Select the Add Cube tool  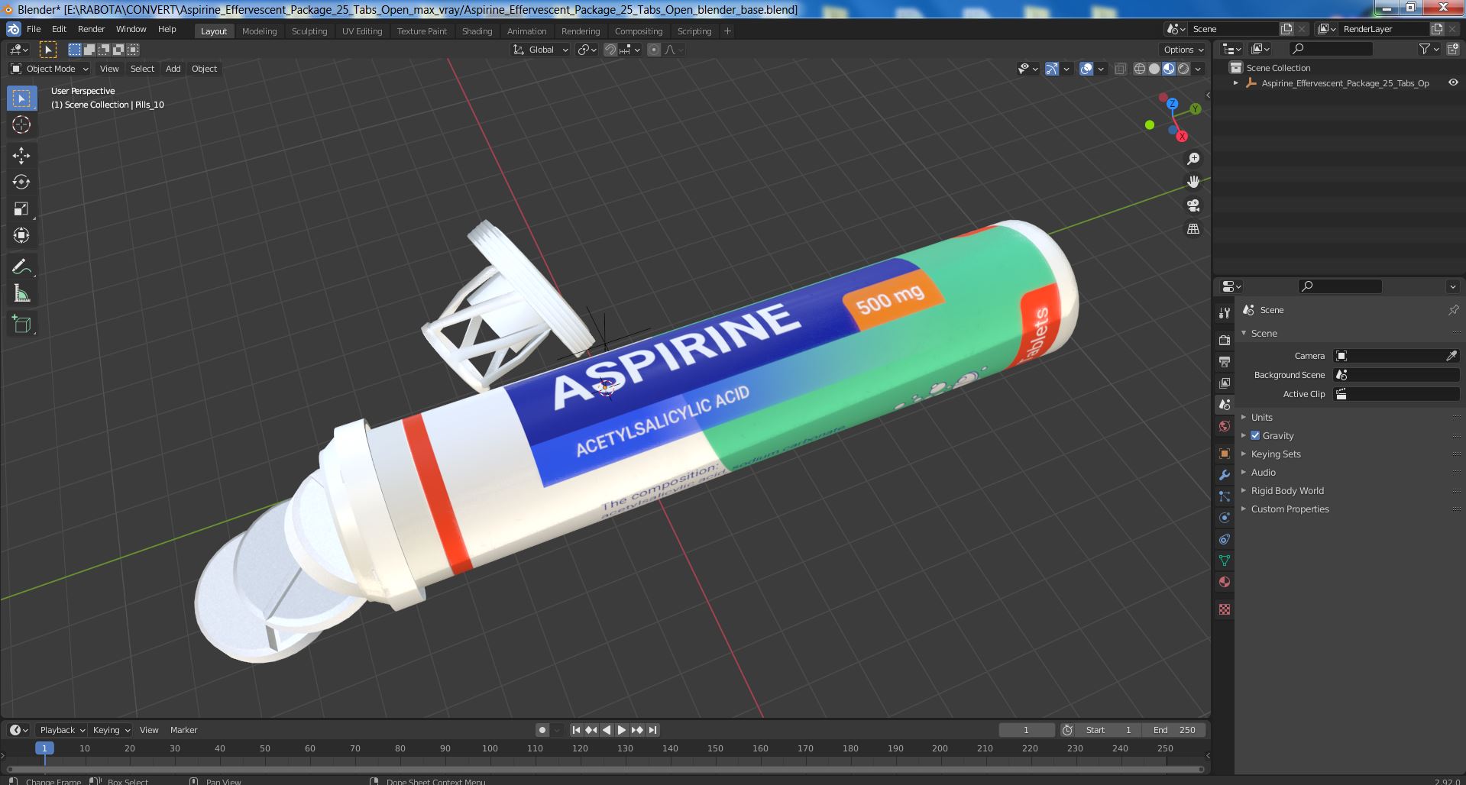pyautogui.click(x=21, y=325)
